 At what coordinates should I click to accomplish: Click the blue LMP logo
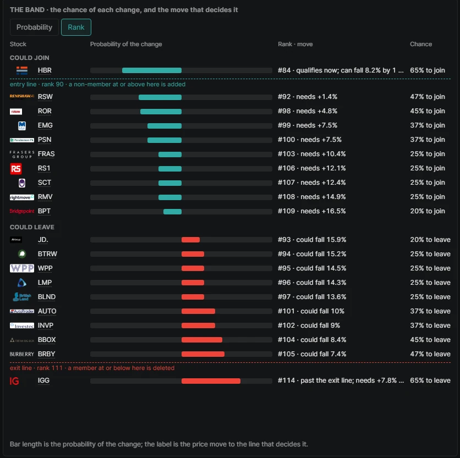(x=22, y=283)
